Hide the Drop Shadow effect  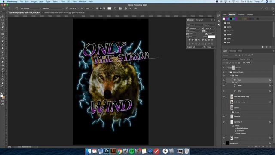(x=235, y=133)
